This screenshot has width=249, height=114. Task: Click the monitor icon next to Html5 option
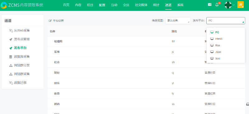click(x=212, y=39)
